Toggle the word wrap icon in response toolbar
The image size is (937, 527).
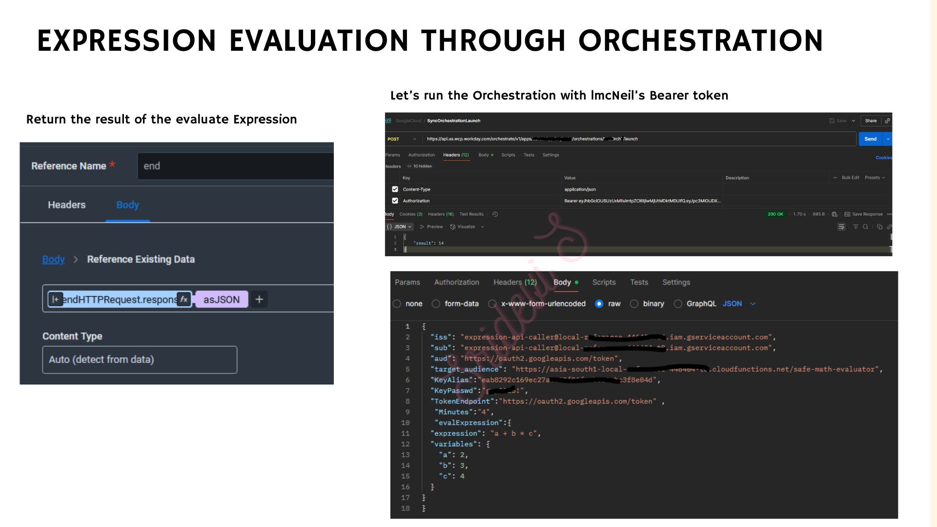tap(841, 227)
